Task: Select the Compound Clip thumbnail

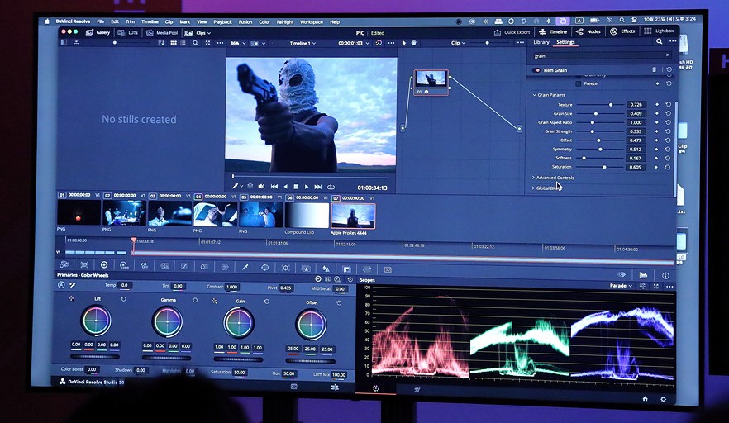Action: [306, 214]
